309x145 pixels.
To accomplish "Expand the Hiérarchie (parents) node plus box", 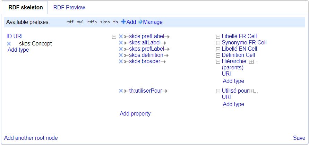I will tap(251, 61).
